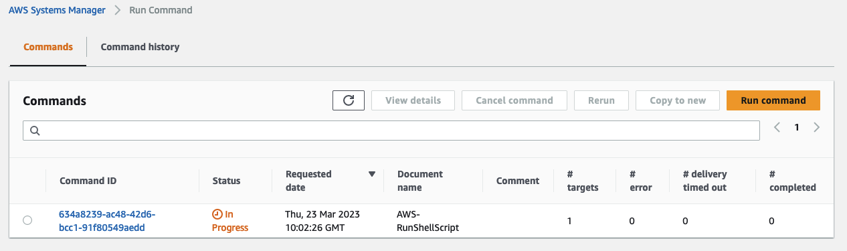Click the Cancel command button
The image size is (847, 251).
[514, 100]
